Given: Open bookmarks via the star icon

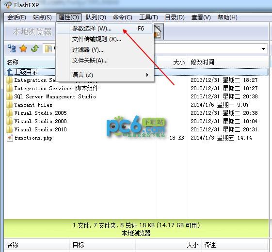Looking at the screenshot, I should 23,48.
